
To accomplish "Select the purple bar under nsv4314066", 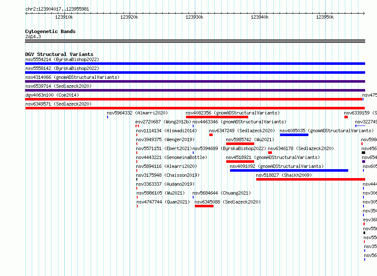I will pos(195,81).
